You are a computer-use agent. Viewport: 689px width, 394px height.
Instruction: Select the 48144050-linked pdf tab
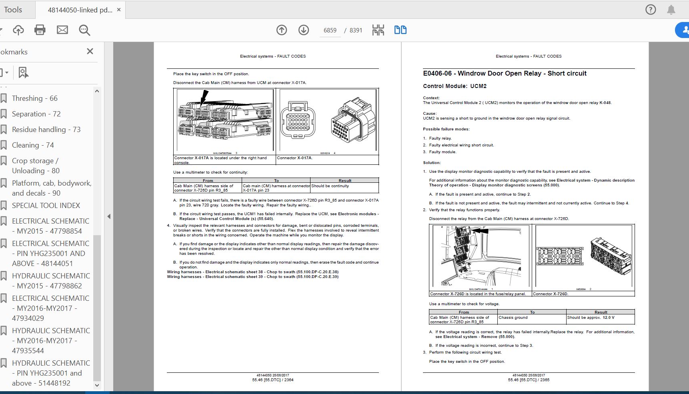pyautogui.click(x=80, y=10)
